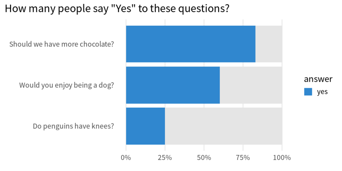Click 'Would you enjoy being a dog?' label
This screenshot has width=342, height=171.
coord(66,85)
